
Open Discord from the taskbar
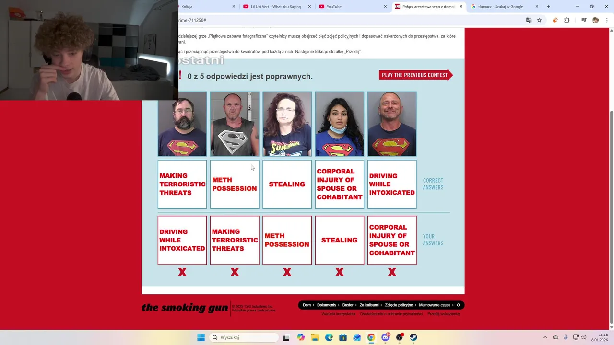coord(385,337)
